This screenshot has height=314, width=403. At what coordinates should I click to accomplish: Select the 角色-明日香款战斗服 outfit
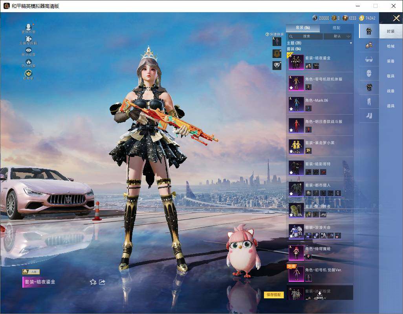point(320,126)
